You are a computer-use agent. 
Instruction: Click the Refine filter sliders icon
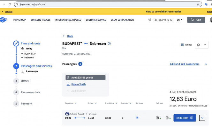[182, 45]
